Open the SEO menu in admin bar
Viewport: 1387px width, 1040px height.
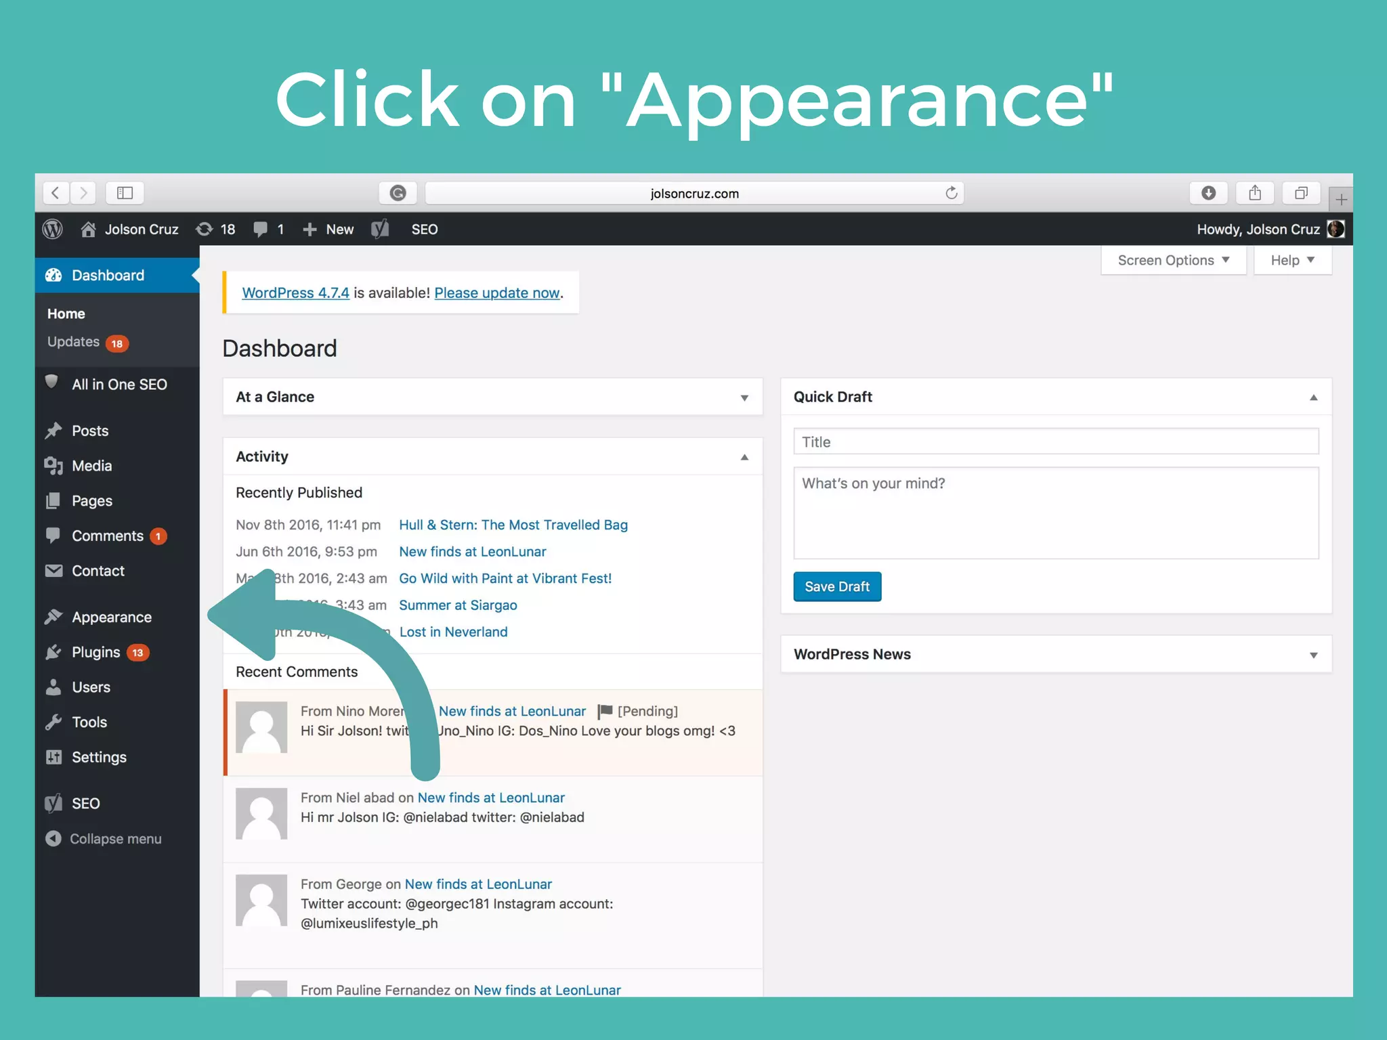pyautogui.click(x=425, y=229)
